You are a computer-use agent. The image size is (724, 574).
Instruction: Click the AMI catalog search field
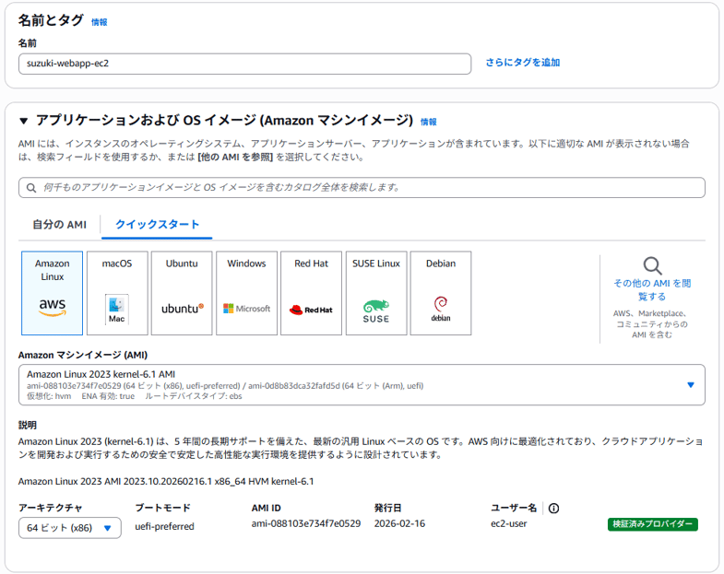pyautogui.click(x=362, y=188)
